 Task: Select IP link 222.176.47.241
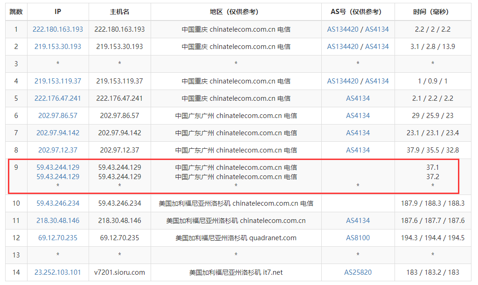(x=58, y=98)
